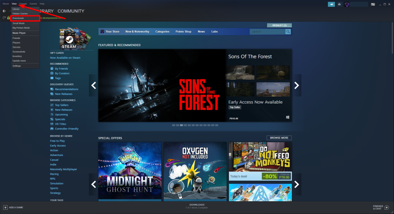View the waterfall screenshot thumbnail
Viewport: 394px width, 214px height.
pos(240,73)
